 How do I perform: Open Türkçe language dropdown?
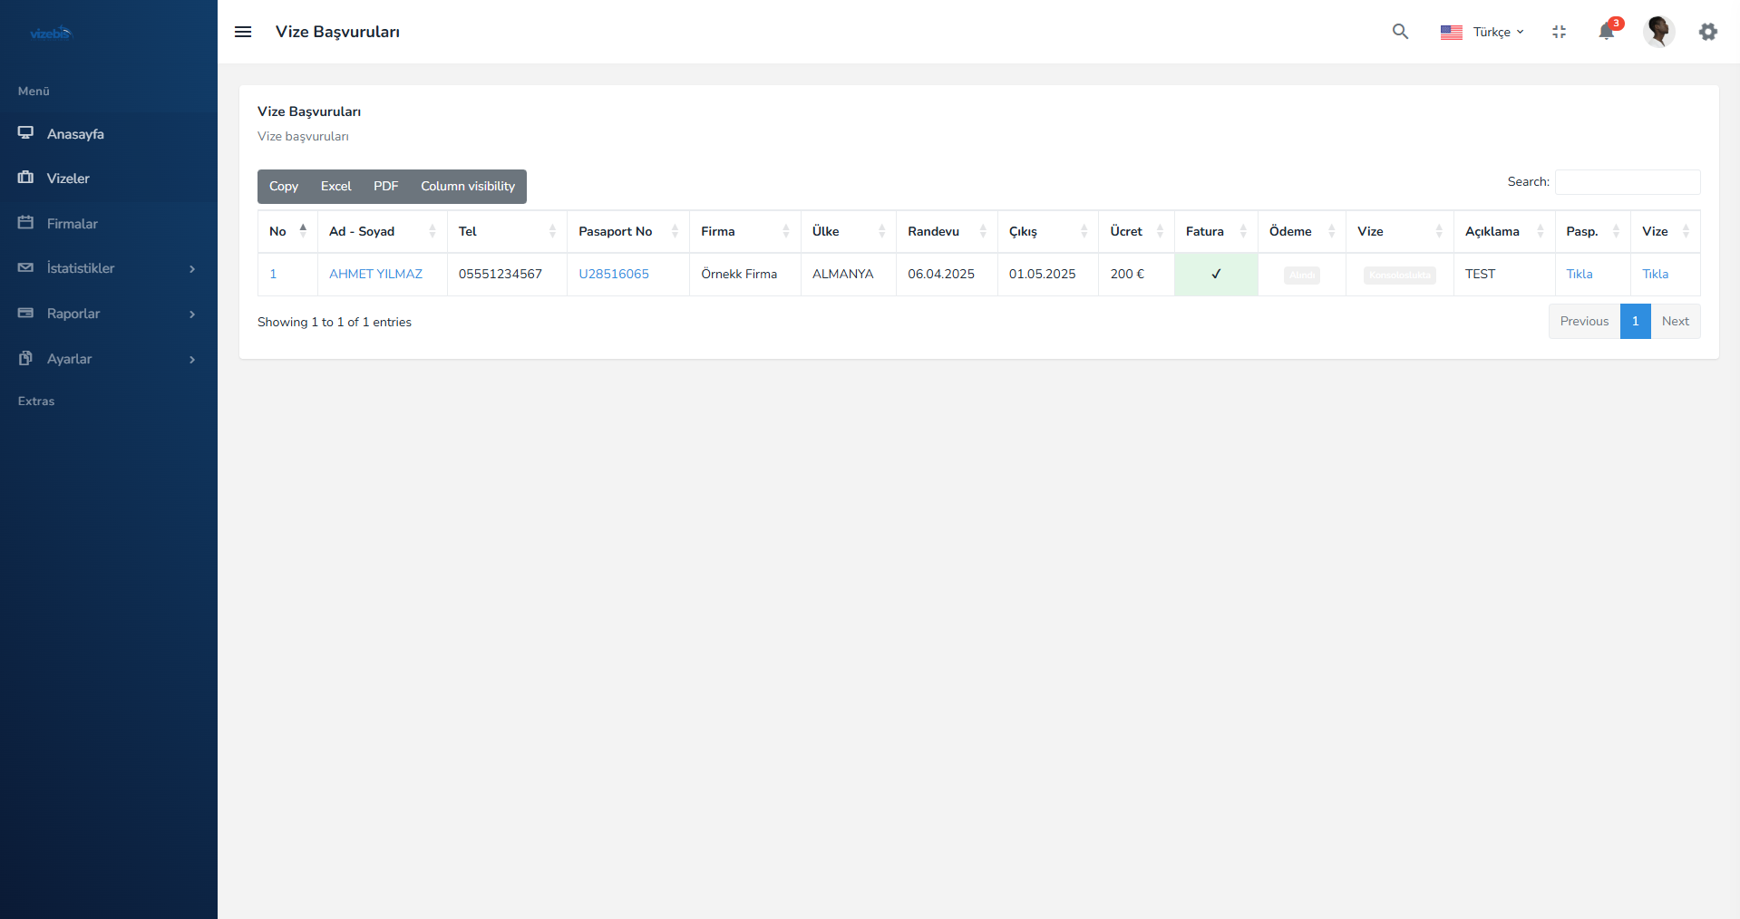[1498, 32]
